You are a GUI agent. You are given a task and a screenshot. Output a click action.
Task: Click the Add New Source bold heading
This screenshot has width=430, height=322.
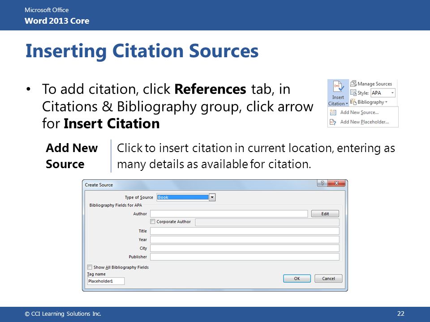coord(72,156)
